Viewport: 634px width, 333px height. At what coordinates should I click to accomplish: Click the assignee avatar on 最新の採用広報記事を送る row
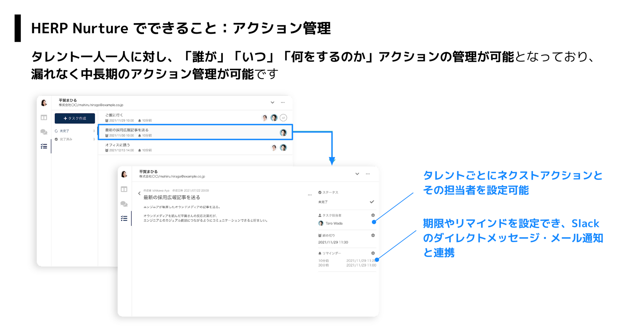click(283, 132)
